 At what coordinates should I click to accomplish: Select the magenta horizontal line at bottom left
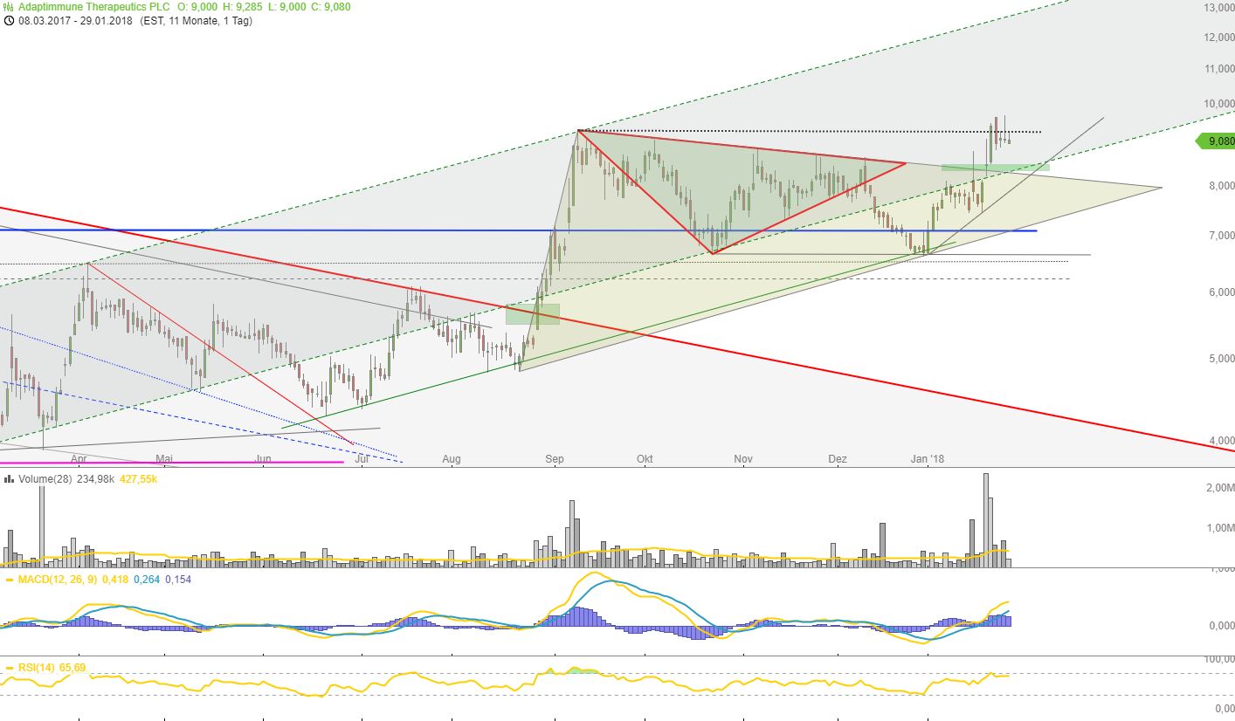tap(175, 463)
